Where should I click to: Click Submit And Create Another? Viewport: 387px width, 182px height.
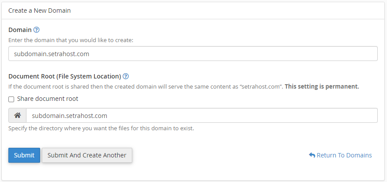click(x=87, y=155)
